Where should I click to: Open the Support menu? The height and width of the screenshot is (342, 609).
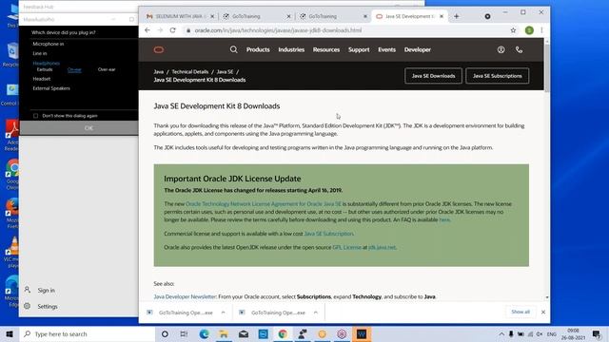coord(359,49)
